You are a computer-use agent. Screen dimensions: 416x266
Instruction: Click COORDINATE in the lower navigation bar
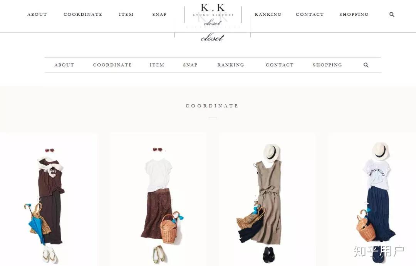click(112, 65)
